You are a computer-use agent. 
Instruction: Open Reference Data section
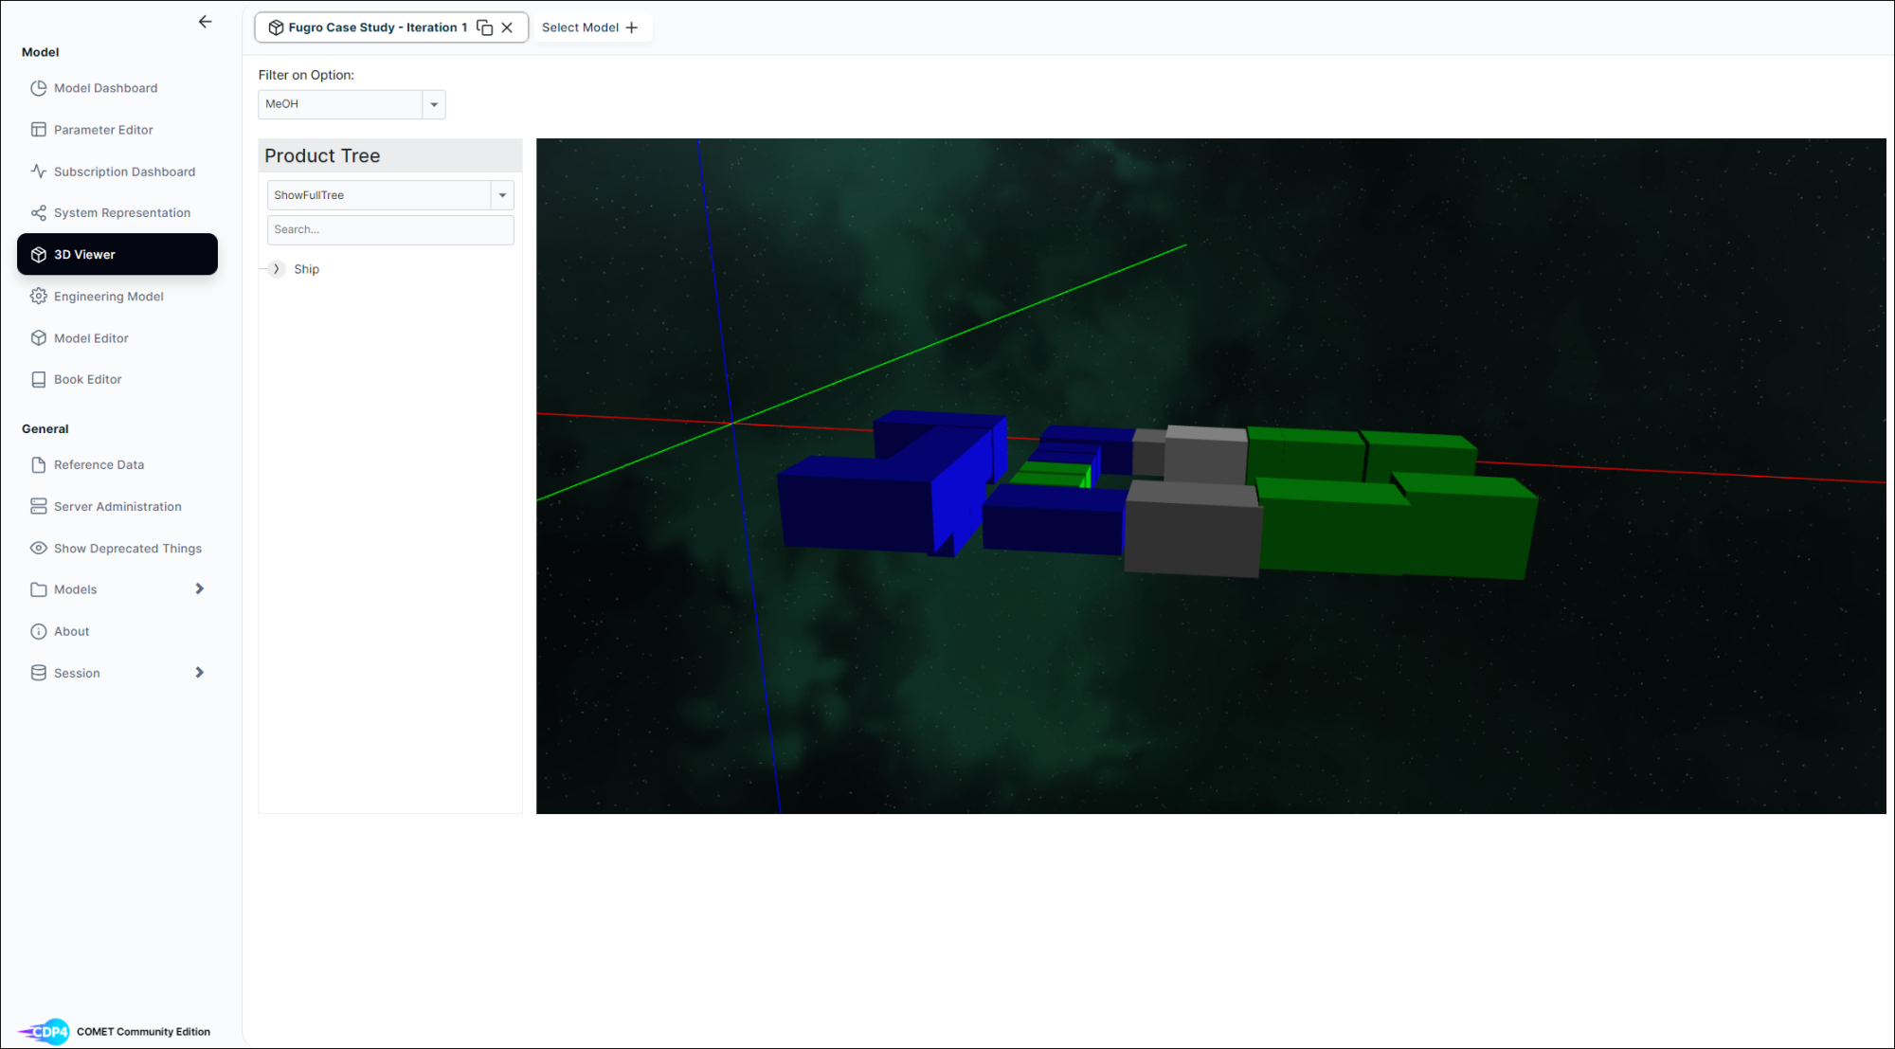tap(99, 465)
